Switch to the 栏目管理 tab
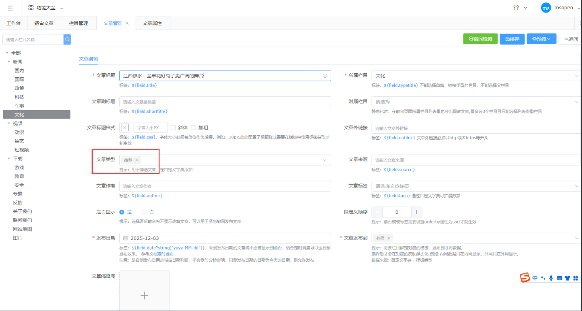Viewport: 582px width, 311px height. pyautogui.click(x=79, y=23)
